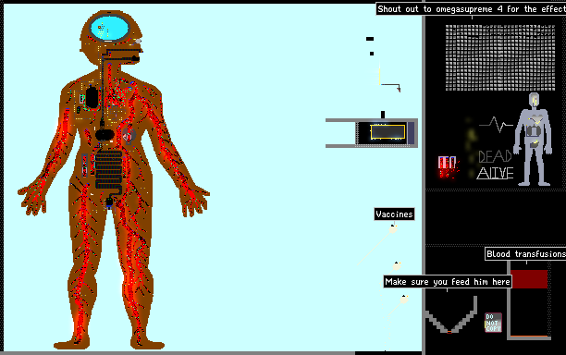The height and width of the screenshot is (355, 566).
Task: Click the bottom vaccine syringe
Action: coord(403,300)
